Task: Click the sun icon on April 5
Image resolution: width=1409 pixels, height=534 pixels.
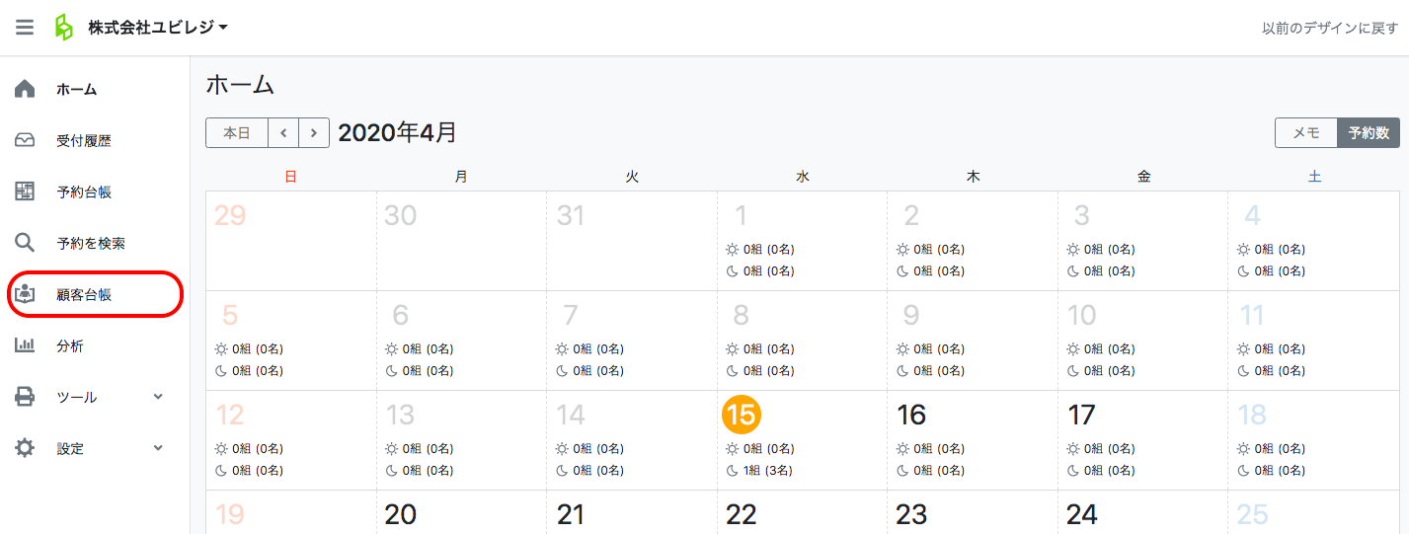Action: pyautogui.click(x=221, y=349)
